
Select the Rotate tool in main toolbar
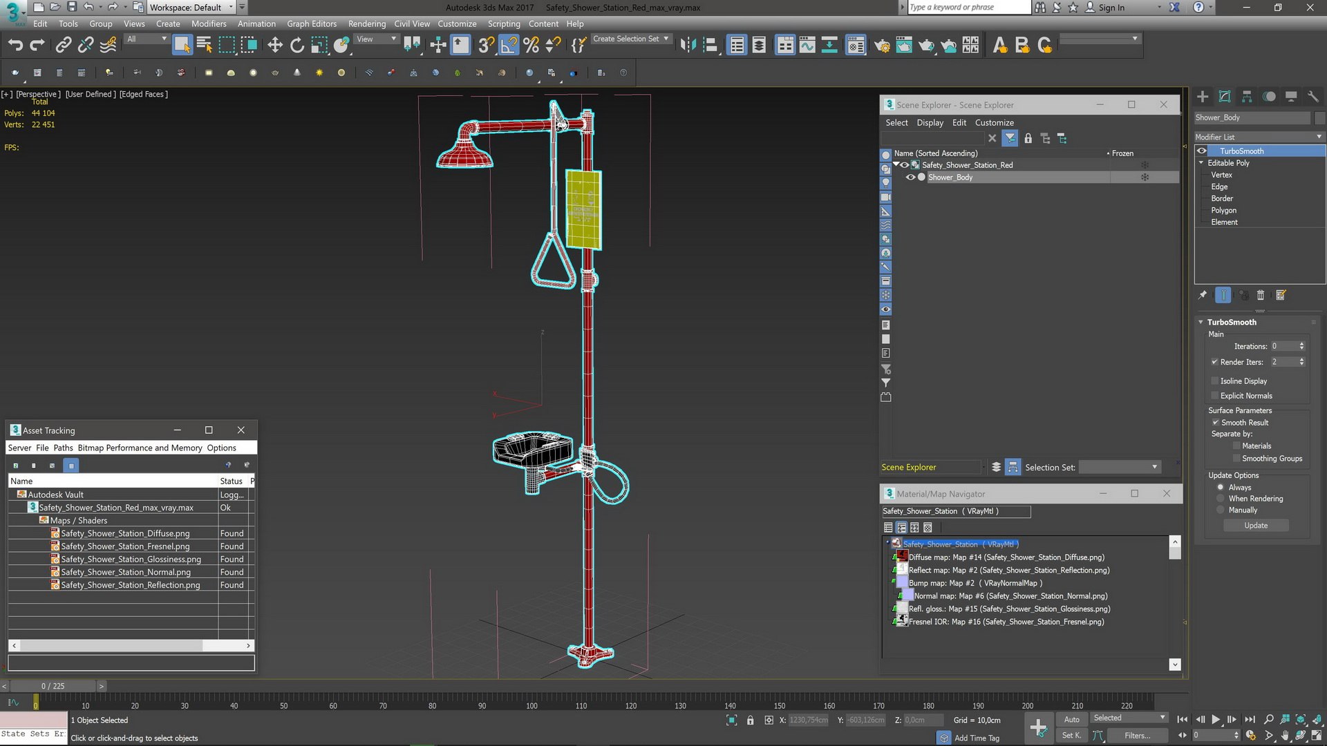point(297,46)
